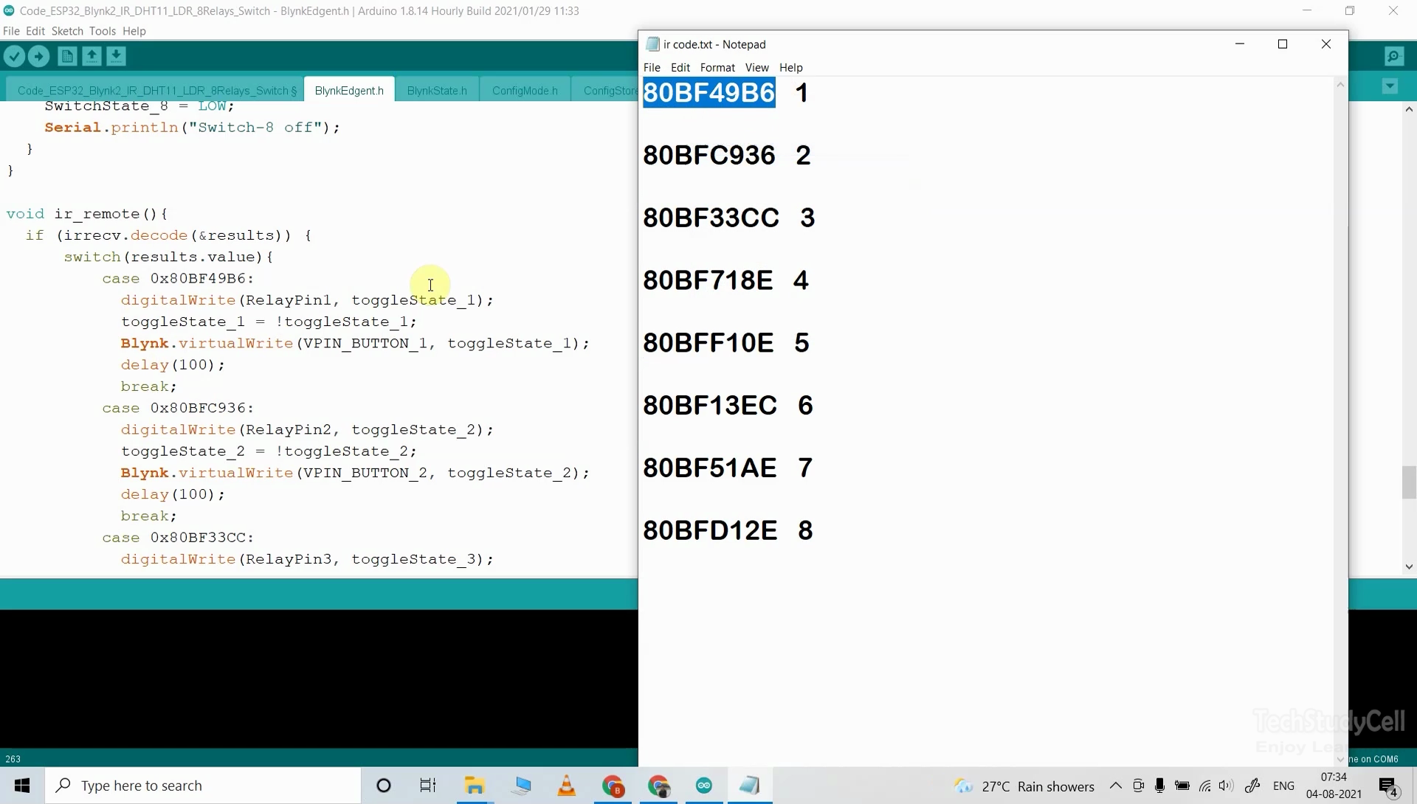The width and height of the screenshot is (1417, 804).
Task: Click the 80BF49B6 IR code entry
Action: click(708, 92)
